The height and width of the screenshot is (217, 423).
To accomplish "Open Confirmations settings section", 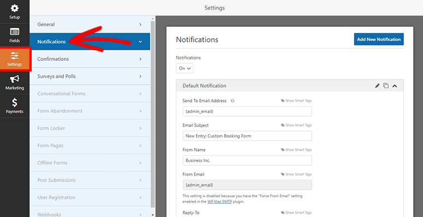I will [x=90, y=59].
